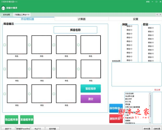The image size is (162, 130).
Task: Focus the 本阵容说明 description text area
Action: pos(136,74)
